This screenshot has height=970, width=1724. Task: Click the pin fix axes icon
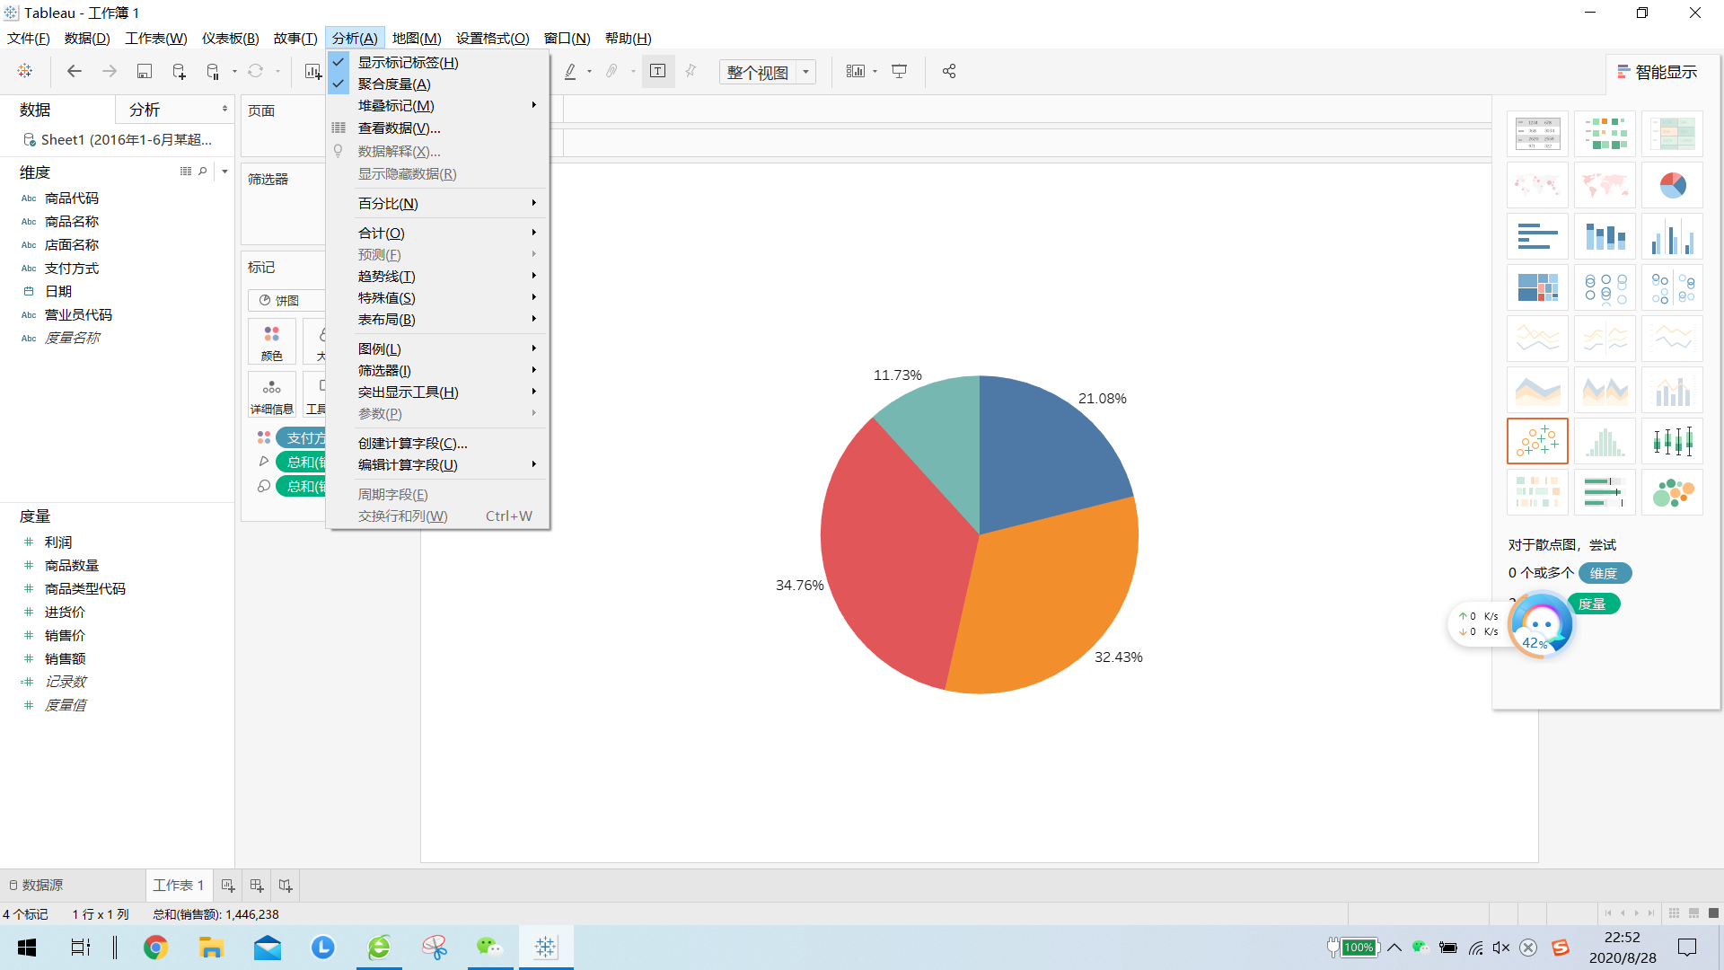pos(690,71)
